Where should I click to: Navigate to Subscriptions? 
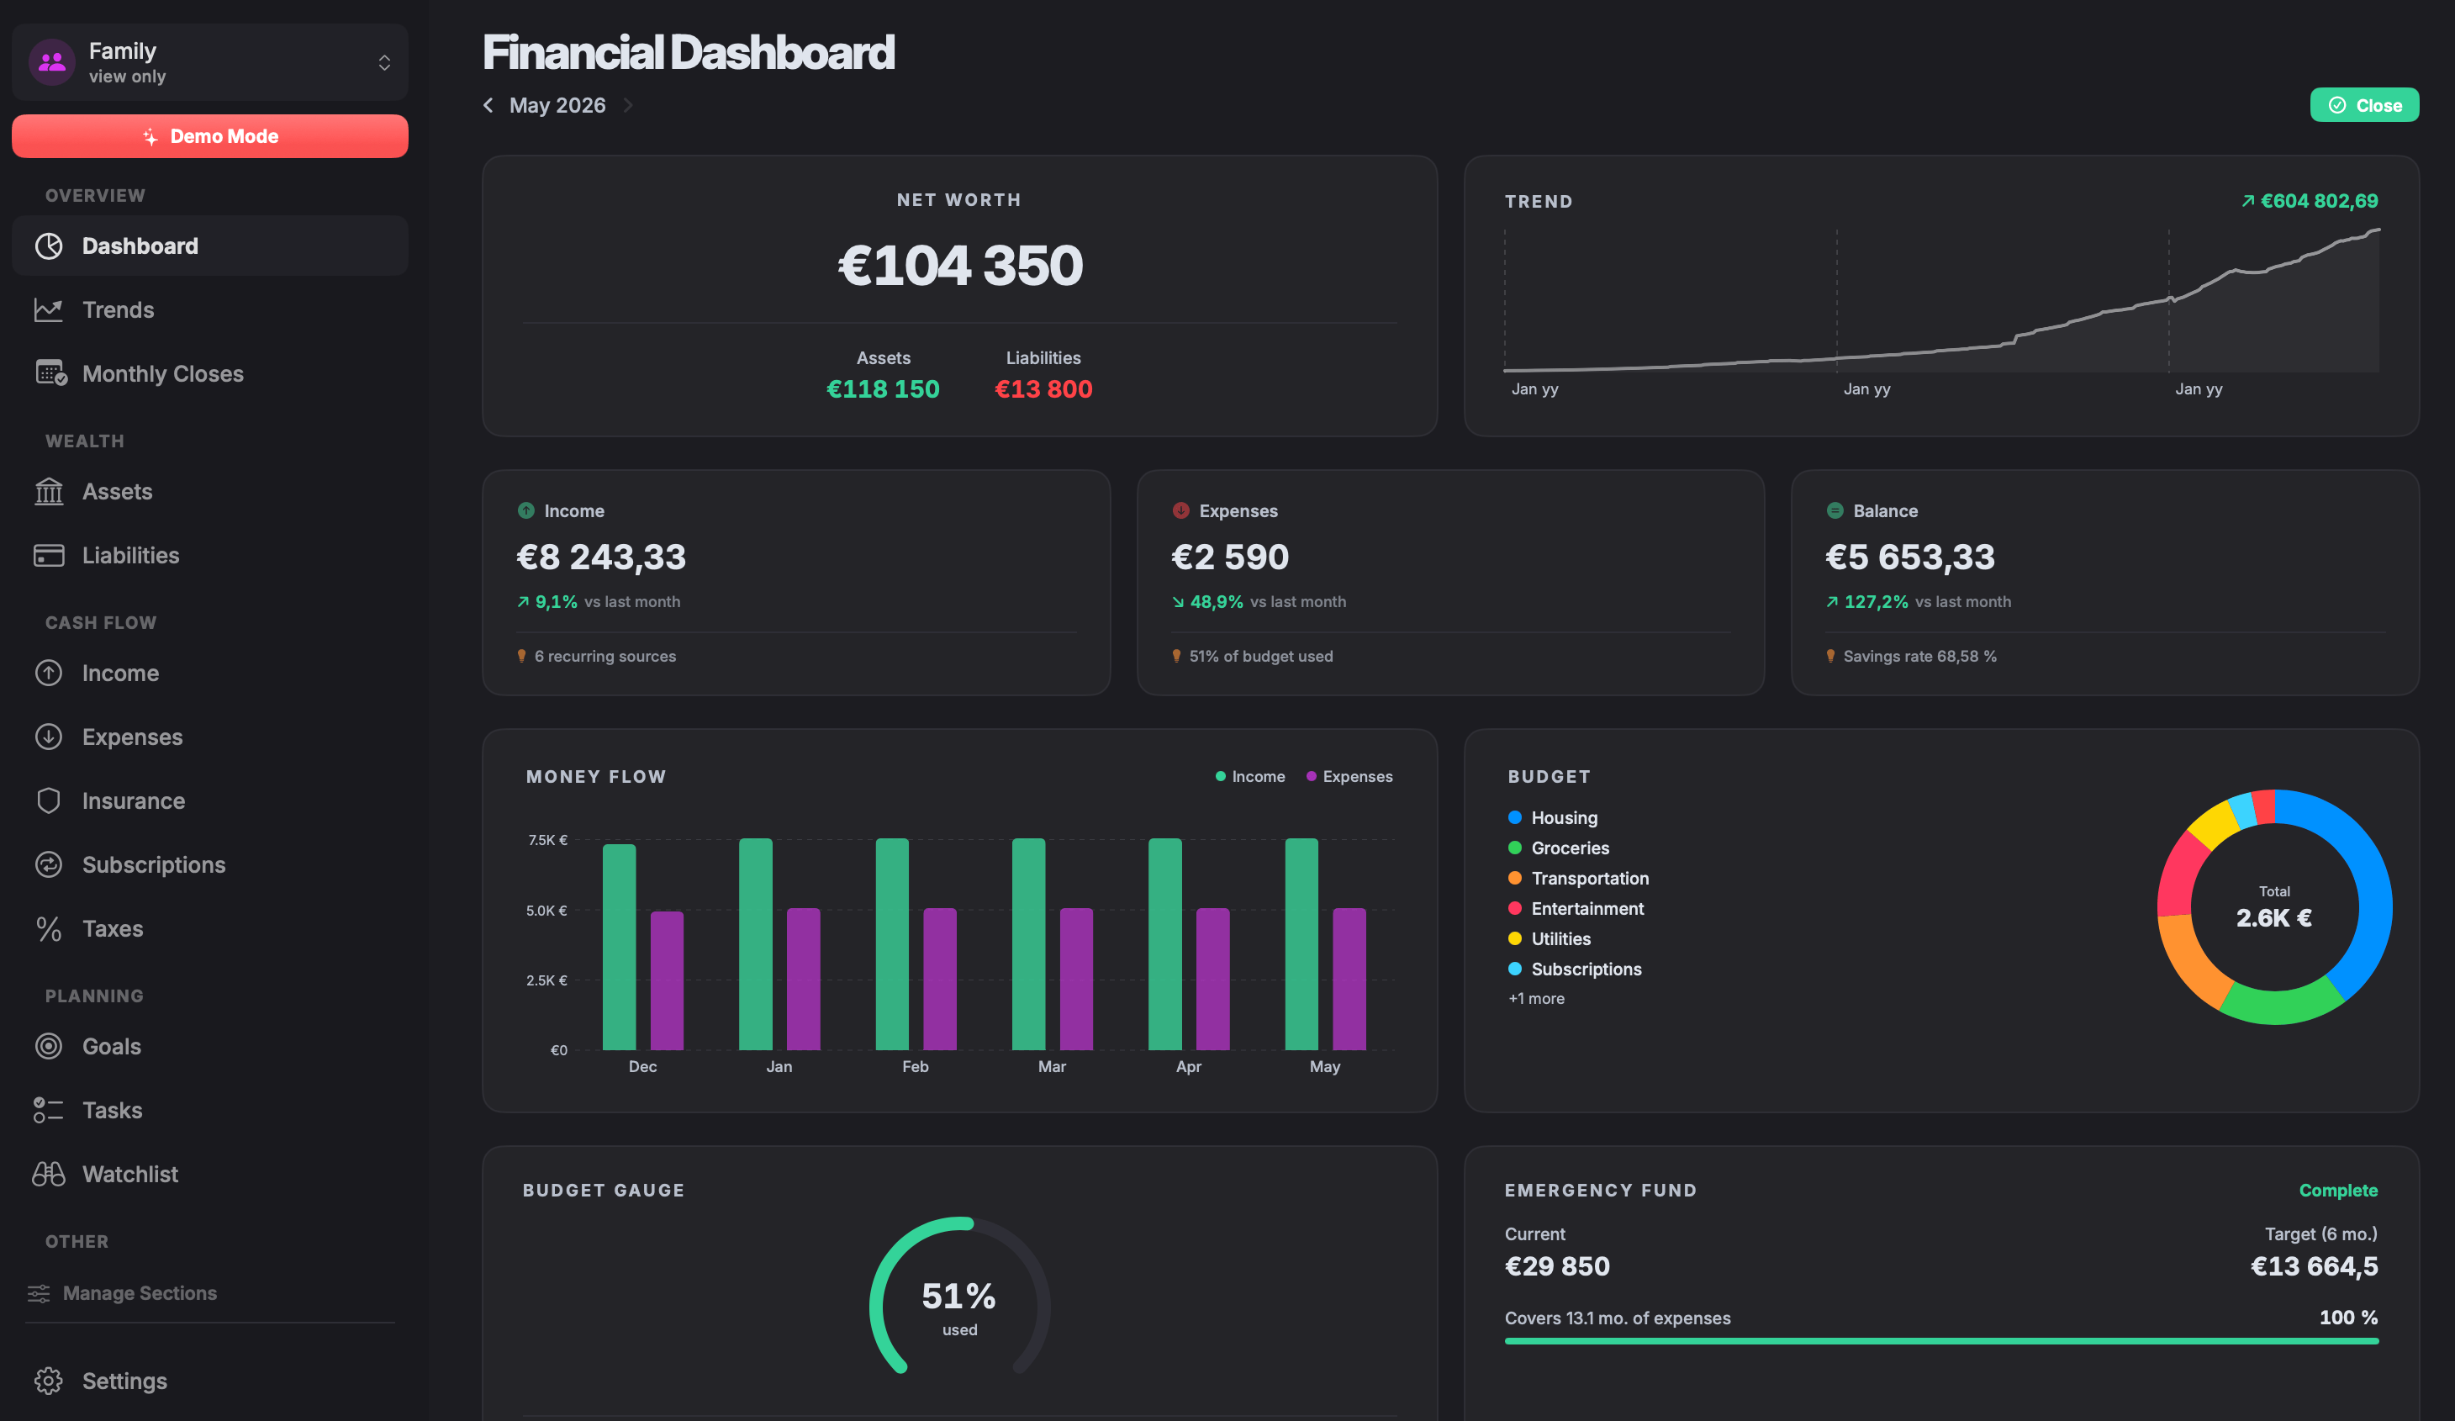209,864
